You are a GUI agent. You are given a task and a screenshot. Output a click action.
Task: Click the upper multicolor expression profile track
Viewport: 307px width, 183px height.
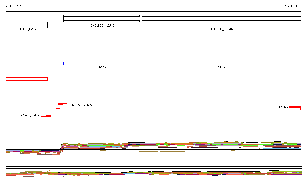(x=180, y=146)
